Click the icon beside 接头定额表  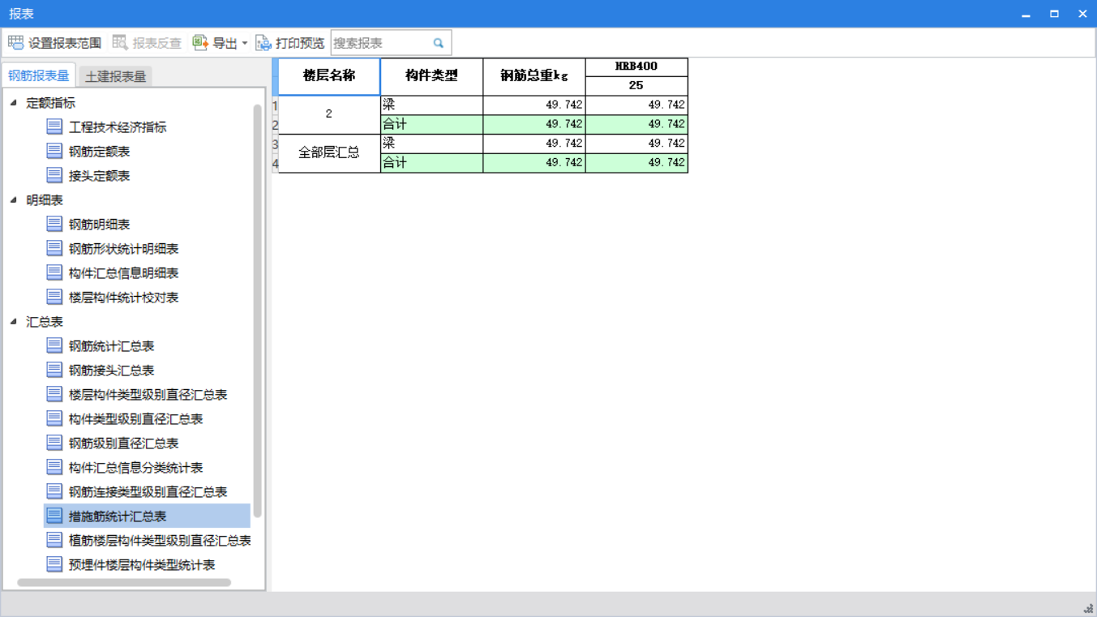click(54, 175)
